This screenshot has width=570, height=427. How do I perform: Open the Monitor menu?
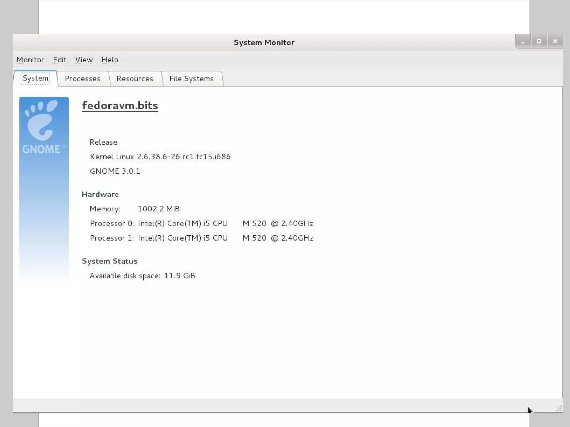coord(30,60)
